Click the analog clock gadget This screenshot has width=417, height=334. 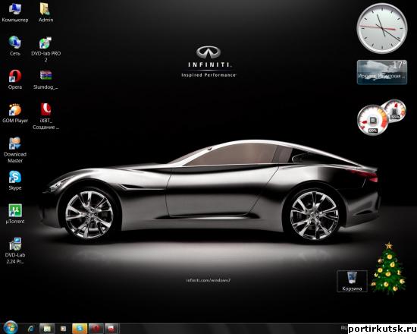point(382,28)
